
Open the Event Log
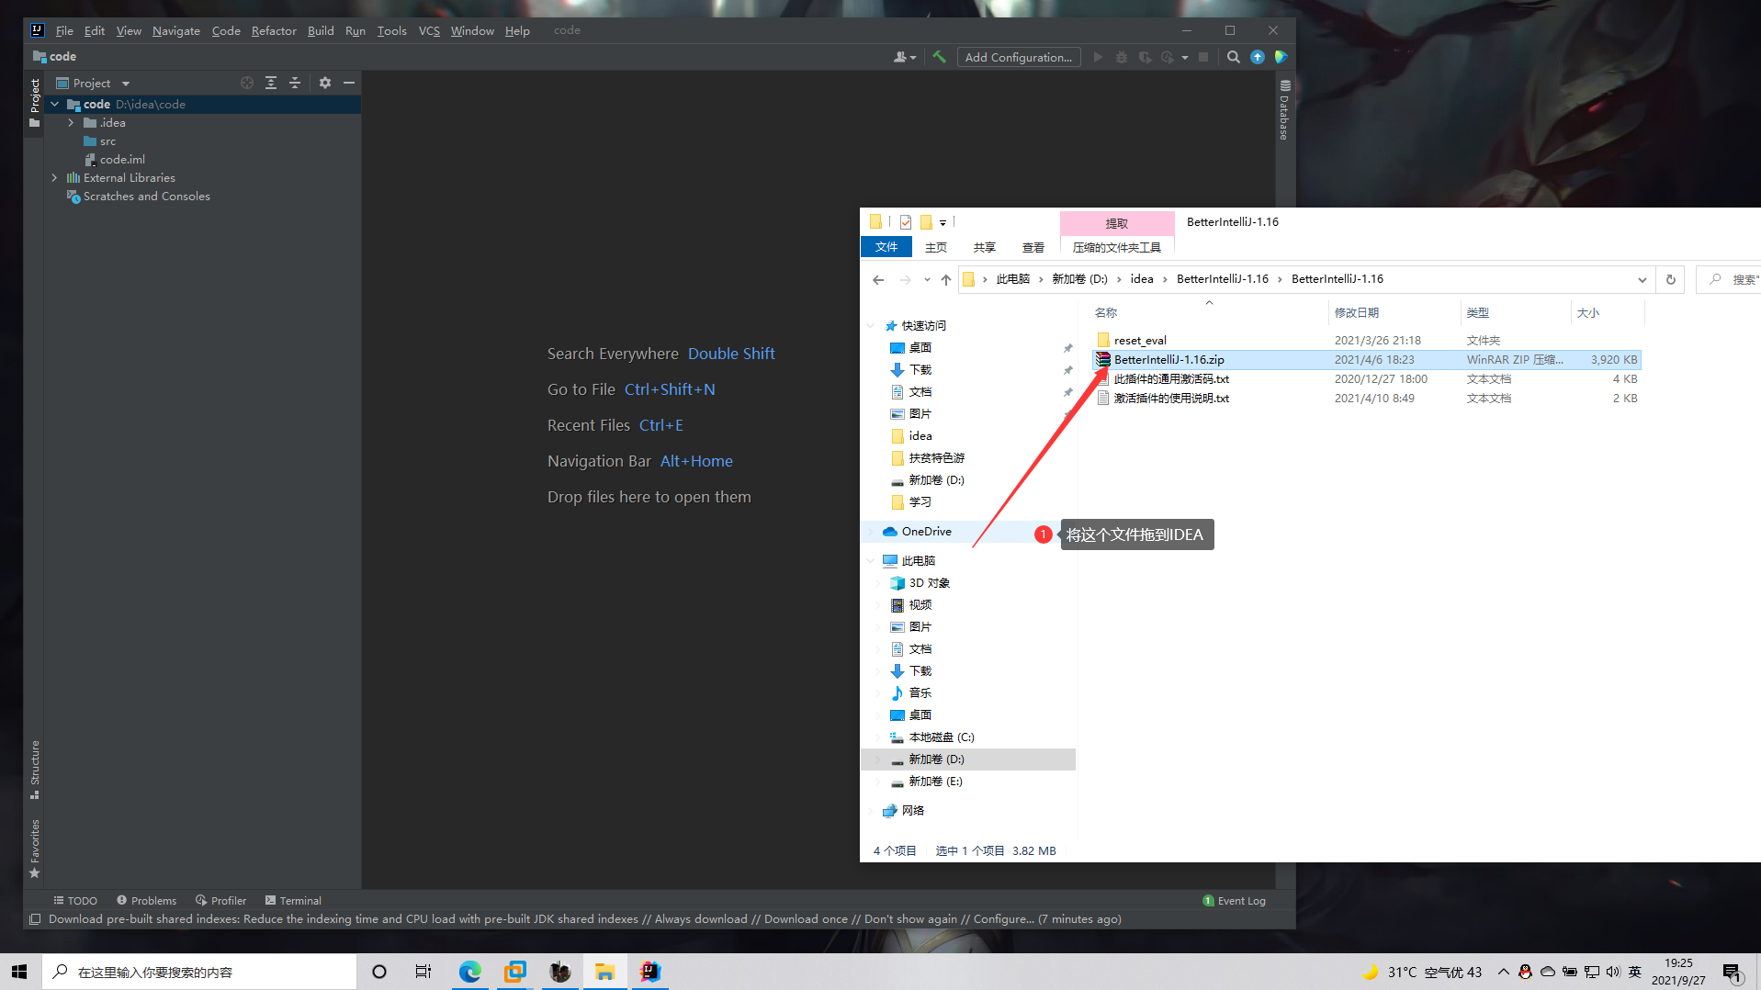(1234, 901)
